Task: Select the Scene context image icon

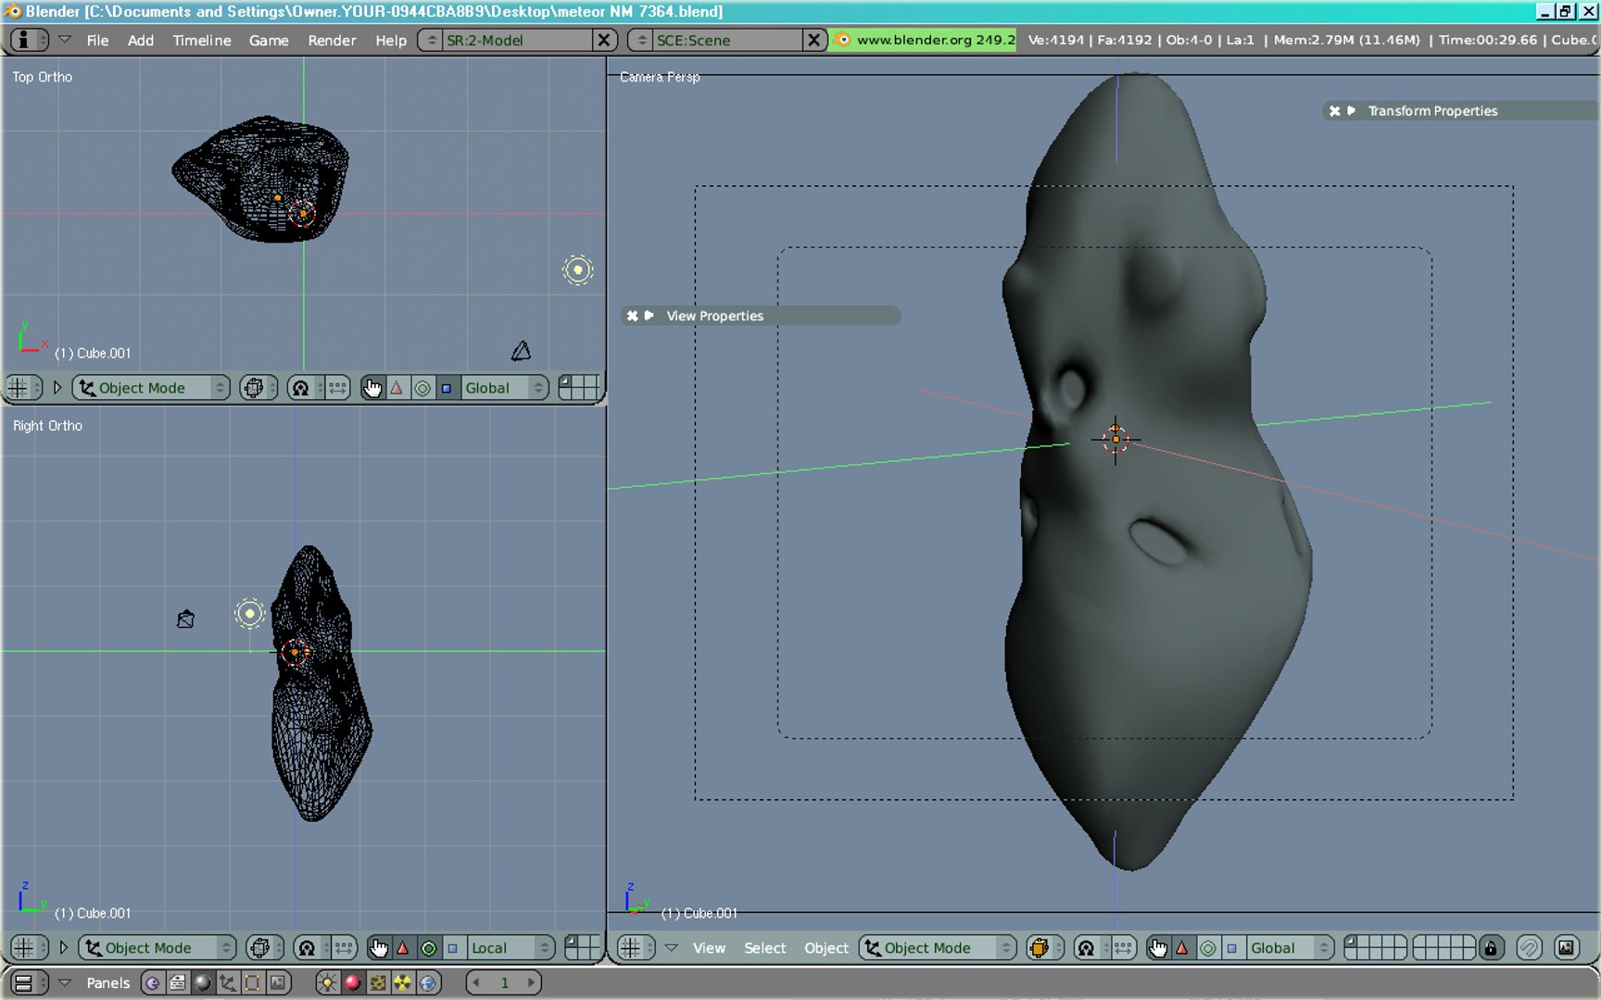Action: coord(277,982)
